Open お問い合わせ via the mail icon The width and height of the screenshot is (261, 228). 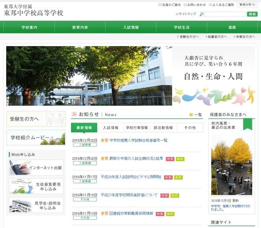pyautogui.click(x=186, y=5)
